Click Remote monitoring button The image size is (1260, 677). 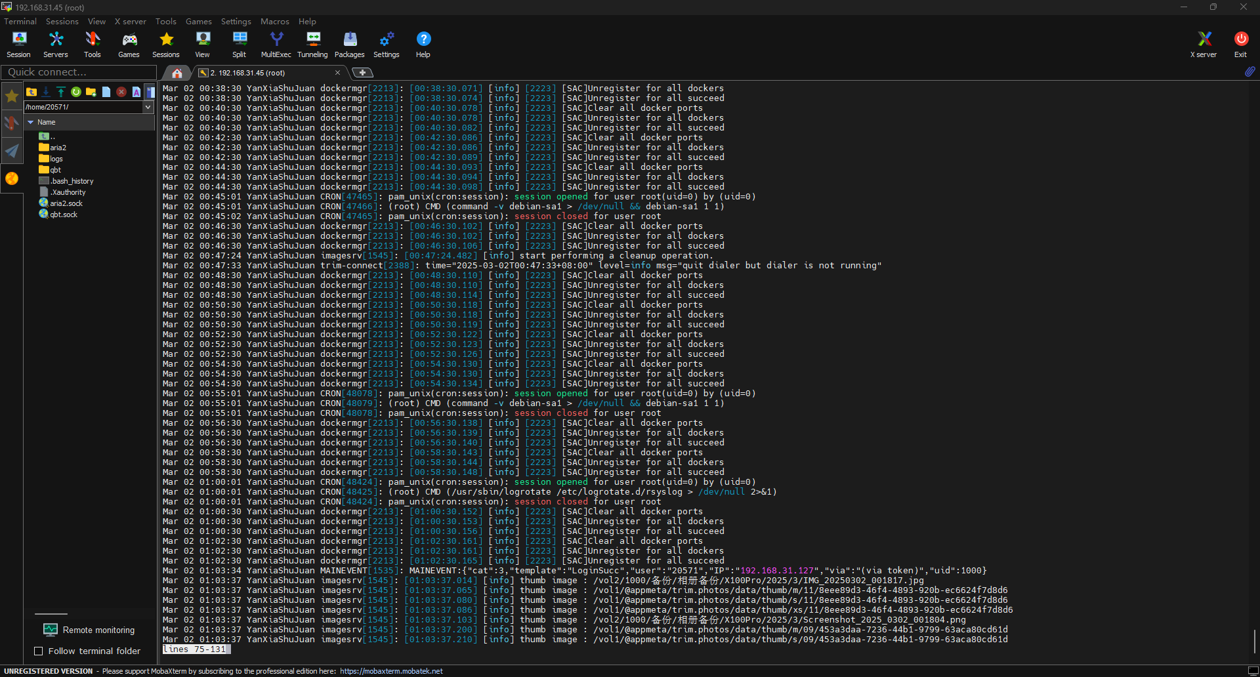click(89, 630)
